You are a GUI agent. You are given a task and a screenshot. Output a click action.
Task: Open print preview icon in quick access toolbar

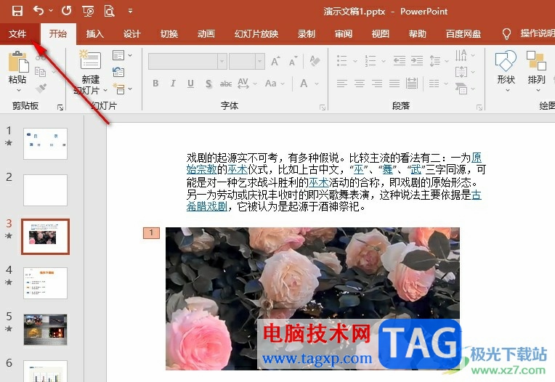click(x=110, y=12)
